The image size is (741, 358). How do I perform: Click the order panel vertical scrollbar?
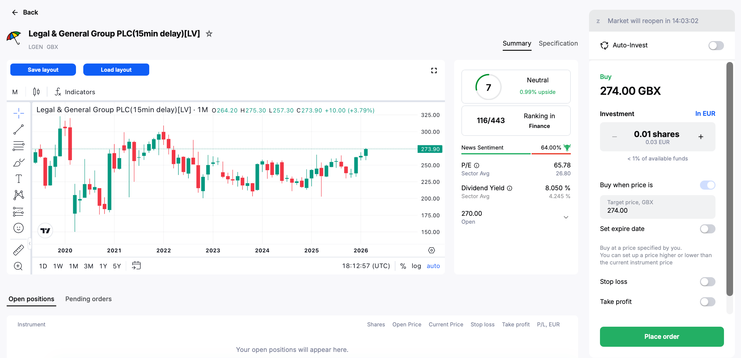[729, 179]
